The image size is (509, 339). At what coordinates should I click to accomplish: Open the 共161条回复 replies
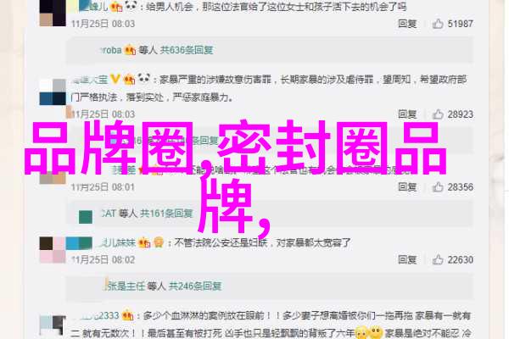[x=166, y=213]
